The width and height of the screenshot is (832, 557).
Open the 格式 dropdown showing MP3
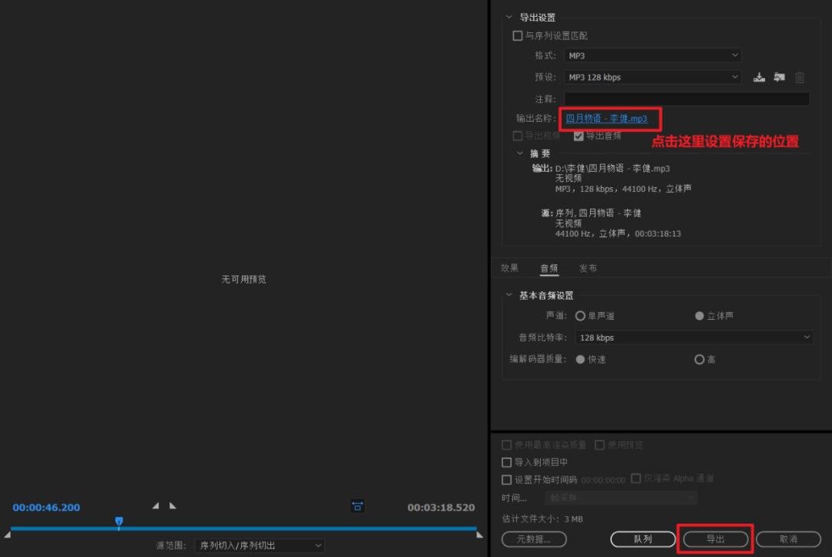tap(651, 55)
